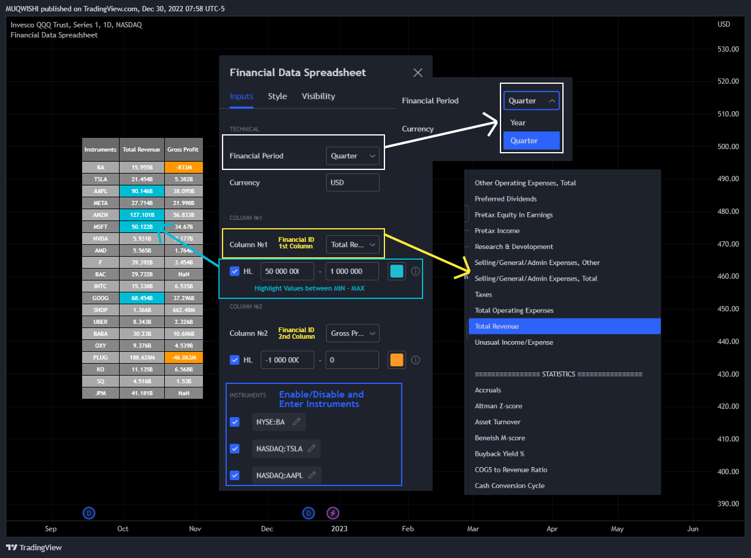Click the USD price scale label
751x558 pixels.
pyautogui.click(x=724, y=24)
